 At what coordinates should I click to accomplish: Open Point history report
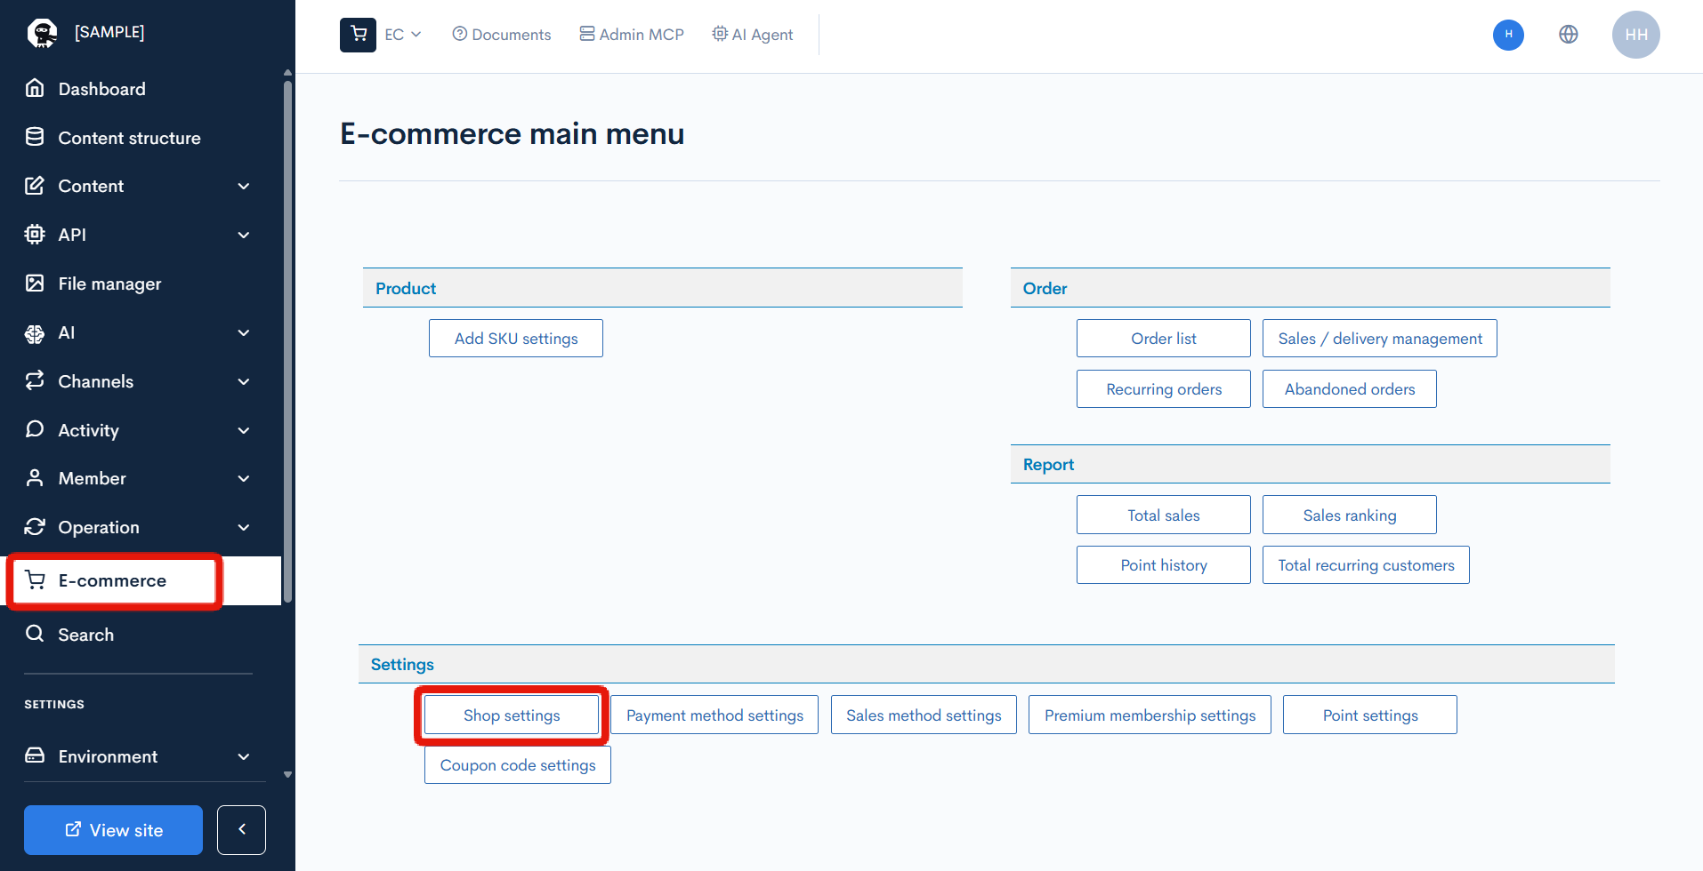coord(1164,565)
